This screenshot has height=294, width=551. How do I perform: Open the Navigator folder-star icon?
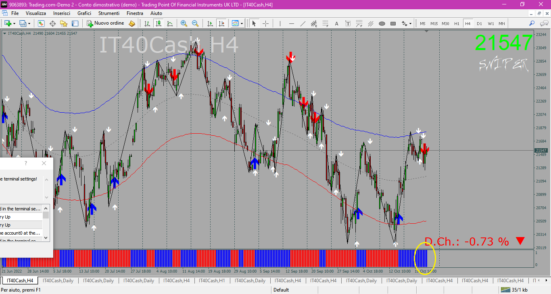click(x=64, y=23)
